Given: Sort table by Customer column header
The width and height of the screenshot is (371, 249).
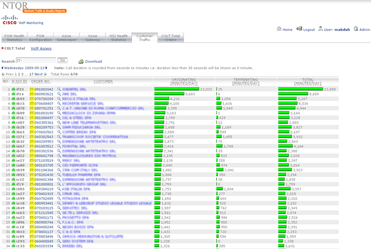Looking at the screenshot, I should (103, 81).
